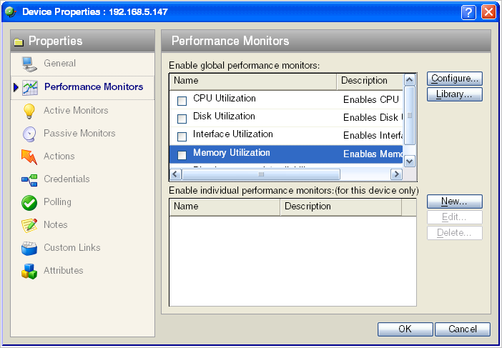502x348 pixels.
Task: Click the Actions lightning arrow icon
Action: coord(29,156)
